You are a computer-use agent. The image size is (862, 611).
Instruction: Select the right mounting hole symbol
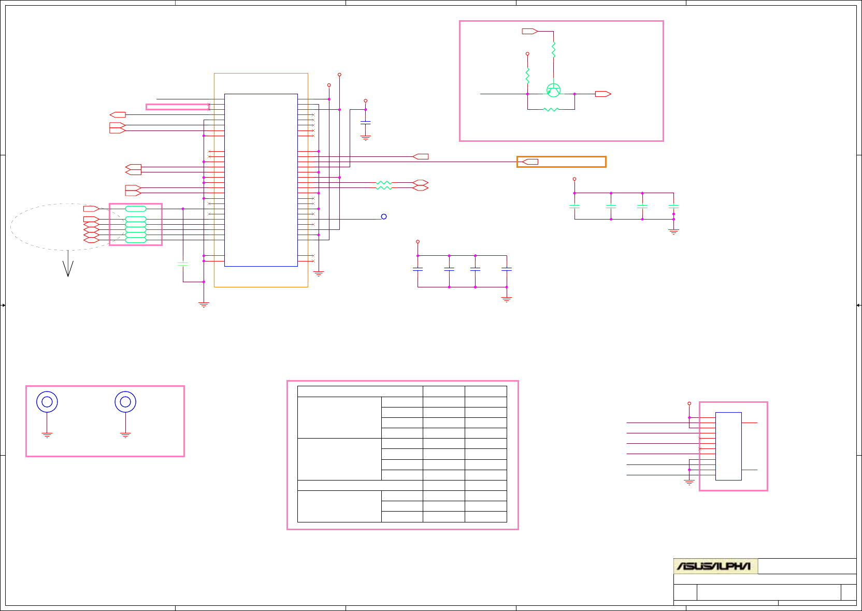pos(125,402)
